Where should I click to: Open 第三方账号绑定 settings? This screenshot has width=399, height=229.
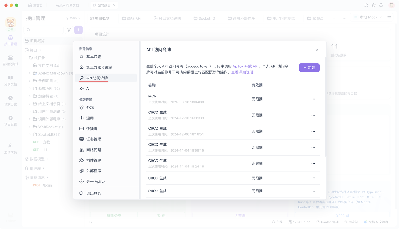point(106,67)
